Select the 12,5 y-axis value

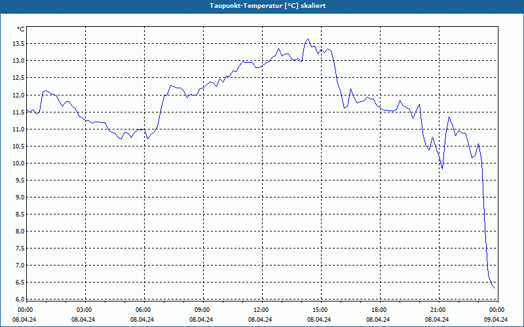19,78
